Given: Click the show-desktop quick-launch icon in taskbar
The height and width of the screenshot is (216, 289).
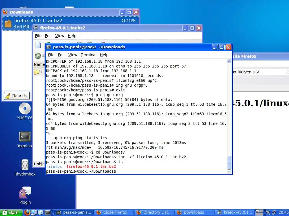Looking at the screenshot, I should point(34,213).
